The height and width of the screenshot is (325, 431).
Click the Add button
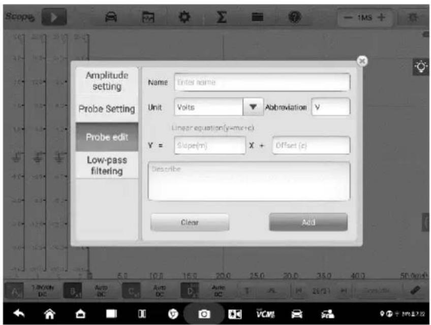click(x=309, y=222)
